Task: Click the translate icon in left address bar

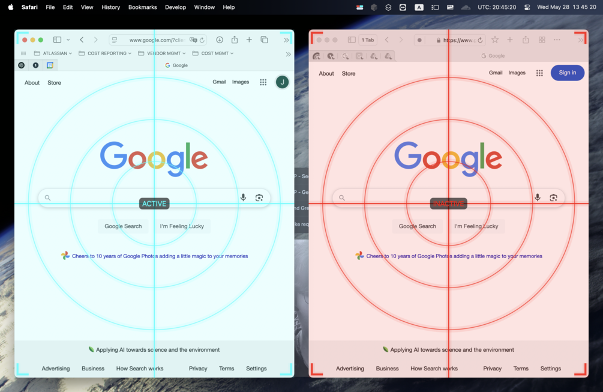Action: pos(193,40)
